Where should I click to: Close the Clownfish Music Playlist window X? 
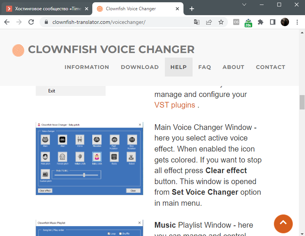pyautogui.click(x=139, y=223)
